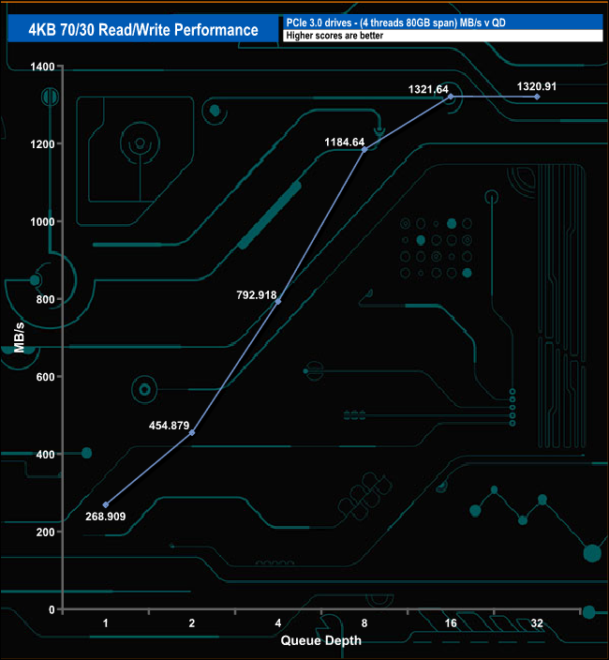The image size is (609, 660).
Task: Click the Queue Depth x-axis title
Action: [x=321, y=640]
